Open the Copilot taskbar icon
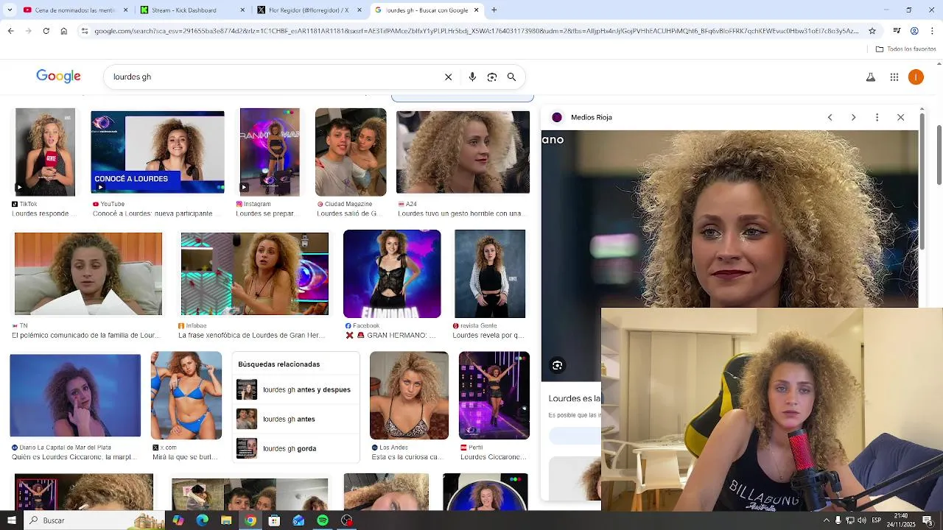This screenshot has width=943, height=530. point(178,520)
